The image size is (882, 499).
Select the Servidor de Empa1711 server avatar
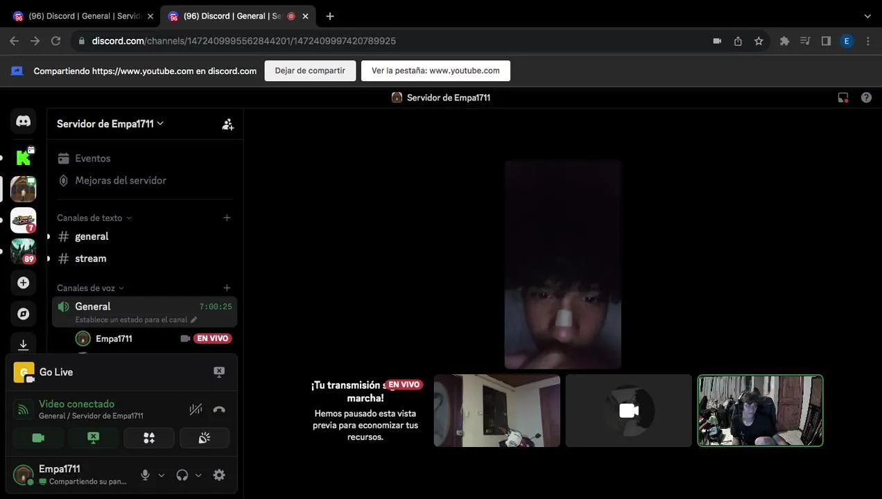click(x=24, y=189)
